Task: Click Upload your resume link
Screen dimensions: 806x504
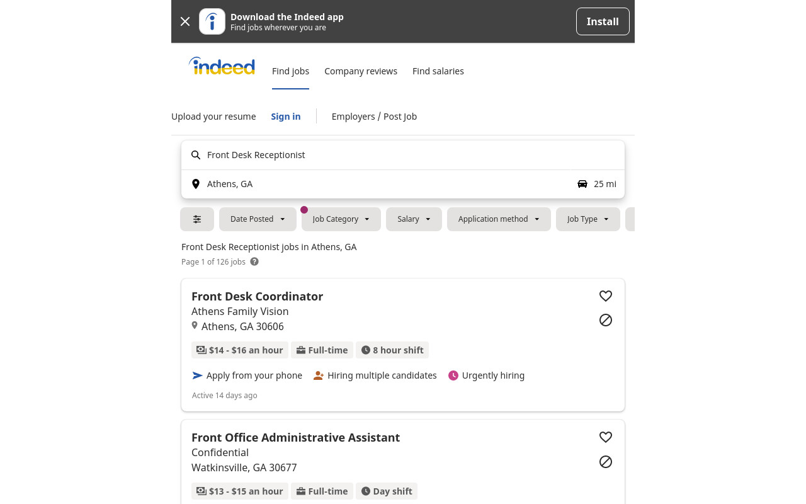Action: pyautogui.click(x=213, y=117)
